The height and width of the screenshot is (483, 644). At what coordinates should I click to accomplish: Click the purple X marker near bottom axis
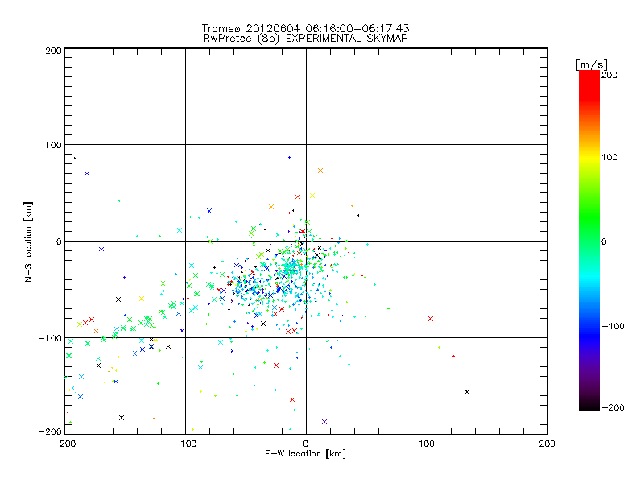click(324, 422)
